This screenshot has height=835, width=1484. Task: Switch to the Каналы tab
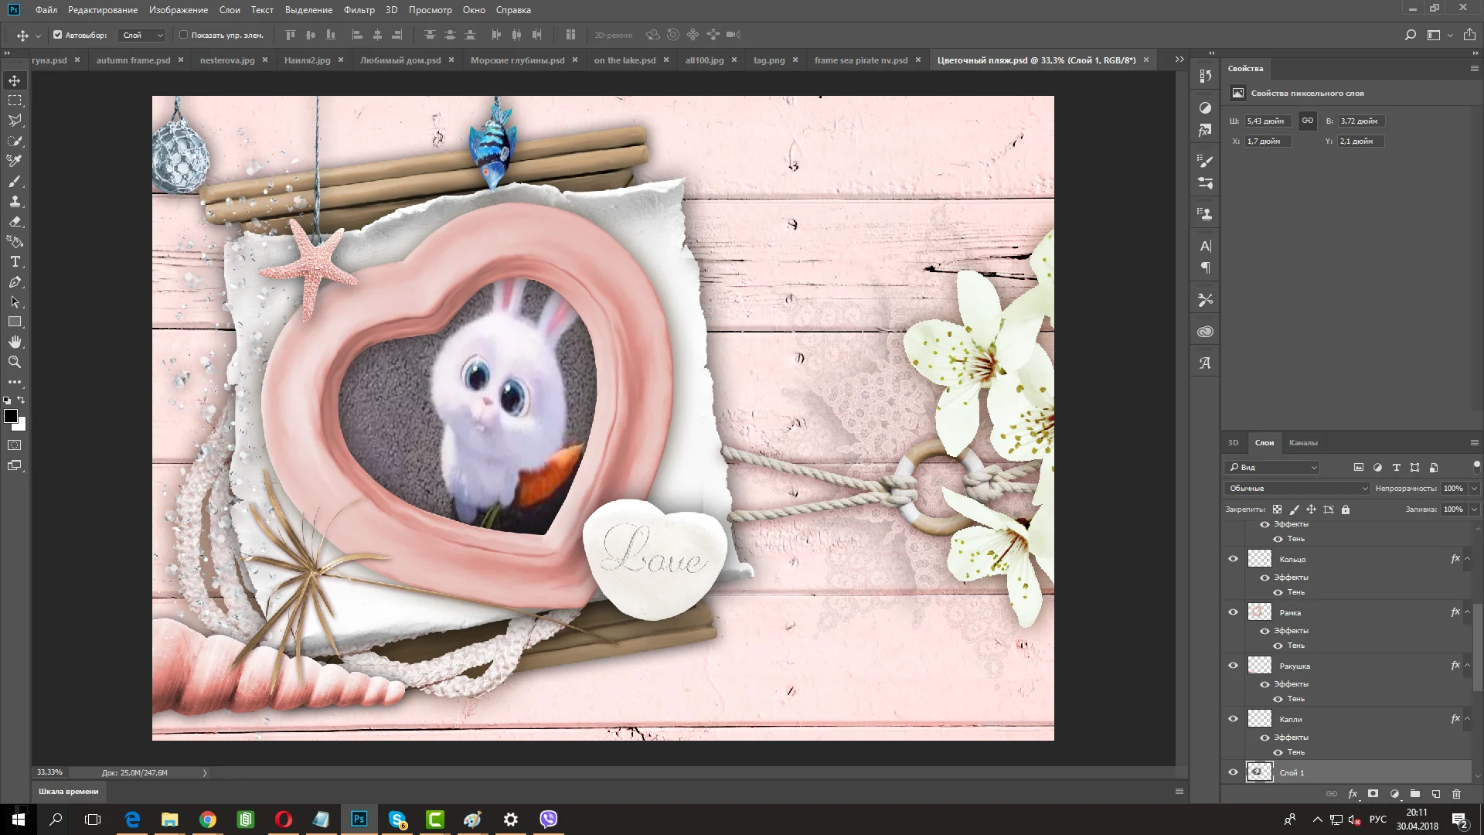coord(1302,443)
